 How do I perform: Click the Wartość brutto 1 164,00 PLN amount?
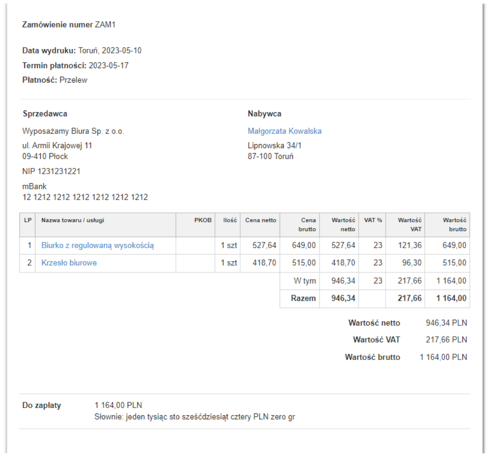coord(443,357)
